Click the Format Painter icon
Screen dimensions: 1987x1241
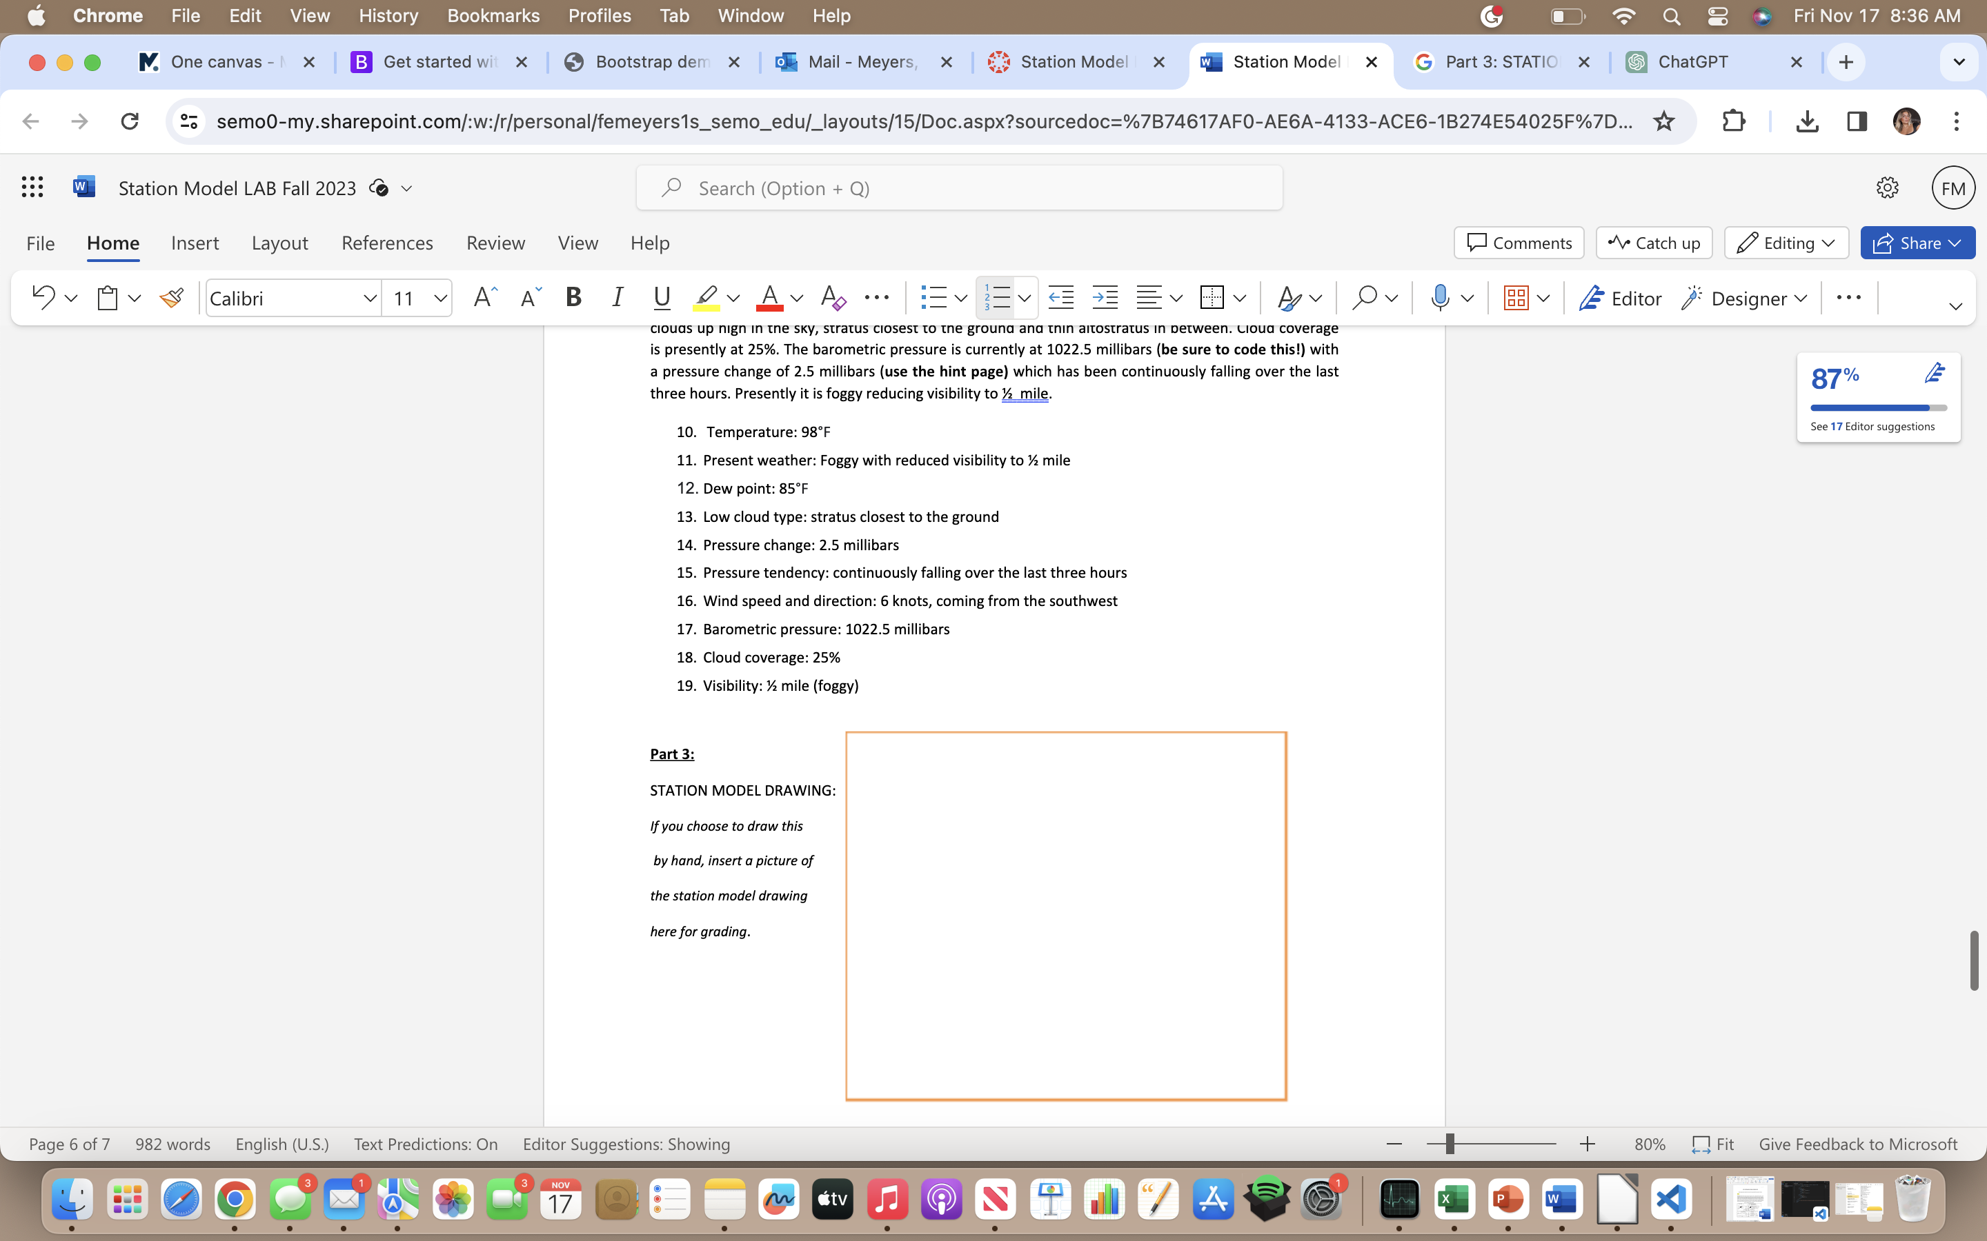pyautogui.click(x=172, y=298)
